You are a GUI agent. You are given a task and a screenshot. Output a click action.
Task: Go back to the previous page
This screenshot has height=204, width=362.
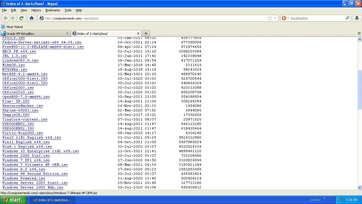click(6, 18)
